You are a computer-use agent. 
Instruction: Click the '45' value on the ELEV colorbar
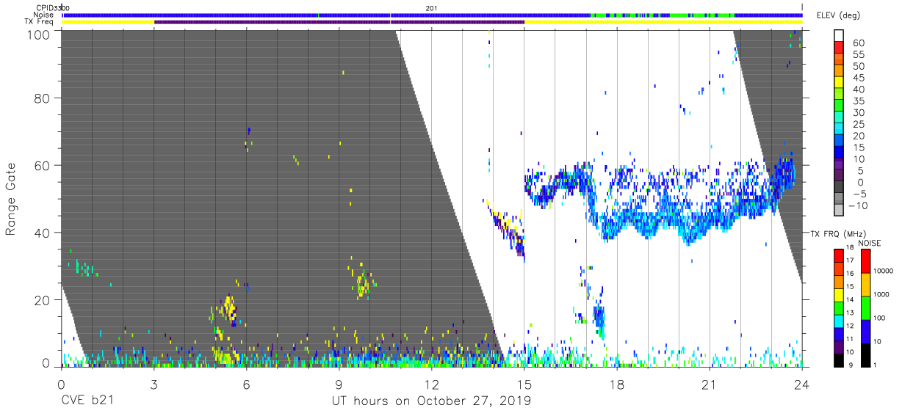858,78
